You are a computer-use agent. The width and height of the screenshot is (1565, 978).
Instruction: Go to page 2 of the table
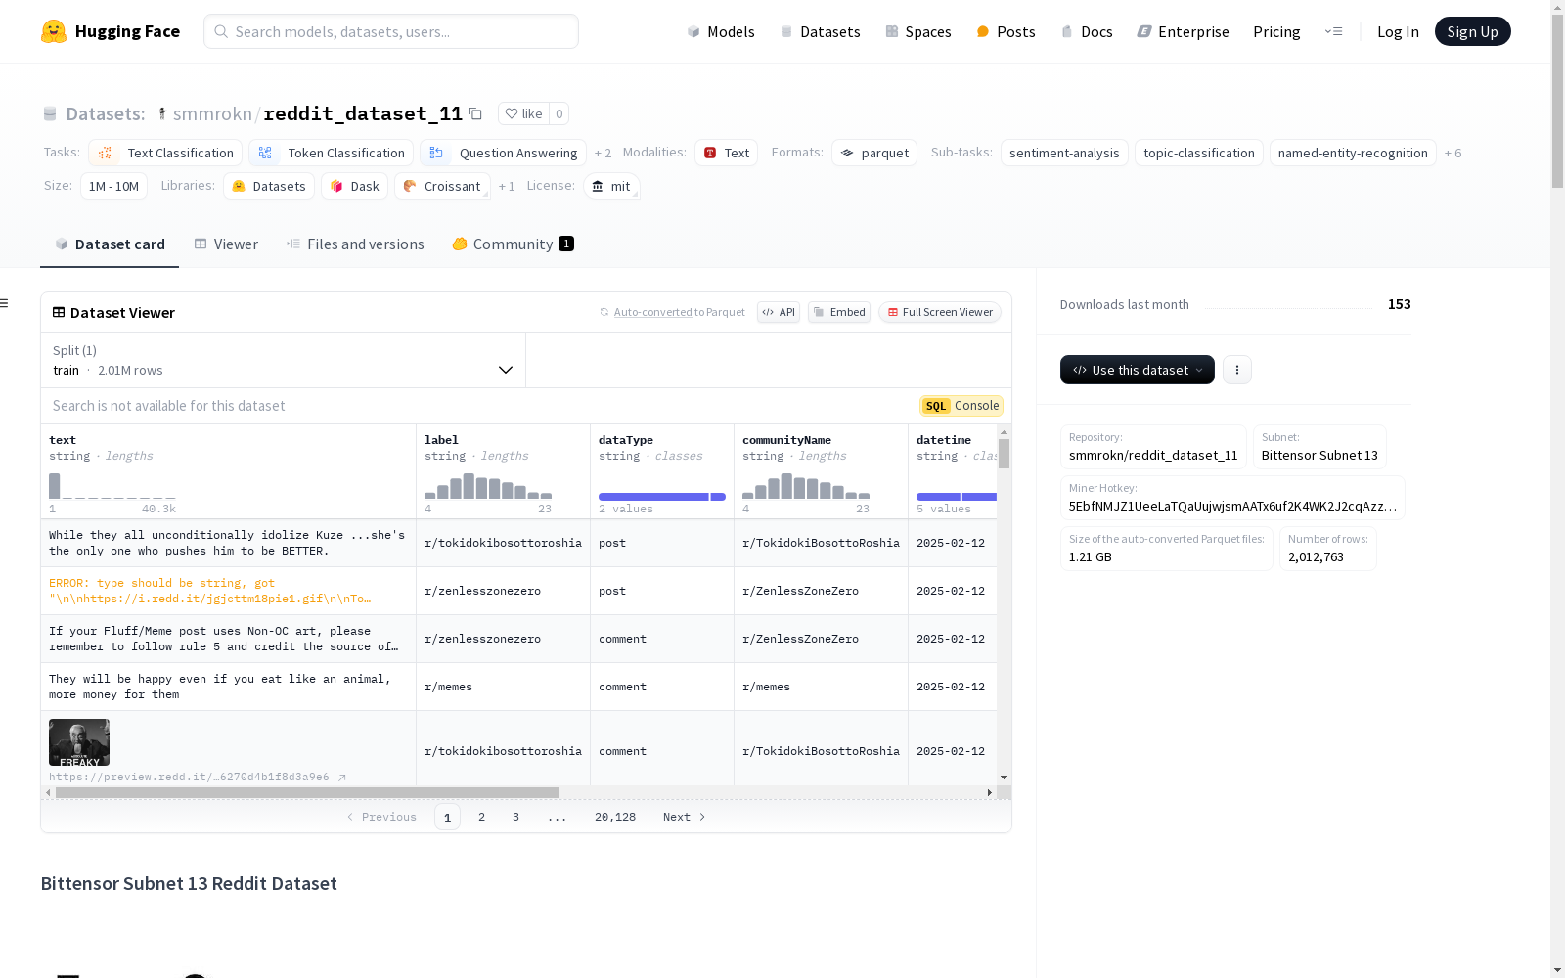(x=481, y=817)
